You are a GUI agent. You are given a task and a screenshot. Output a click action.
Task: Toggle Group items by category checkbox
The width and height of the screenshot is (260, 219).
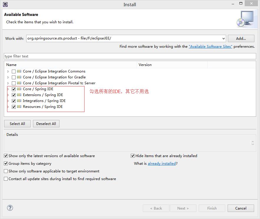(6, 163)
